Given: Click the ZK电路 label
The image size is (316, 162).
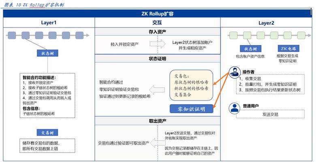Looking at the screenshot, I should pyautogui.click(x=288, y=48).
